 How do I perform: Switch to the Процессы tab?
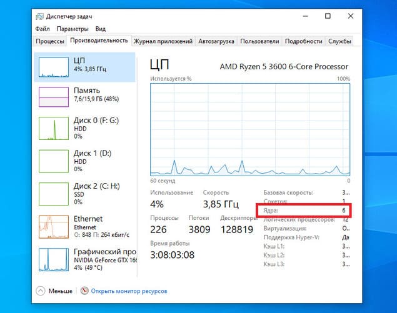point(50,41)
